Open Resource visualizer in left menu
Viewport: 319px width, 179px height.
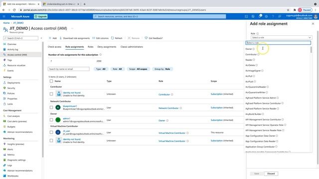point(16,65)
